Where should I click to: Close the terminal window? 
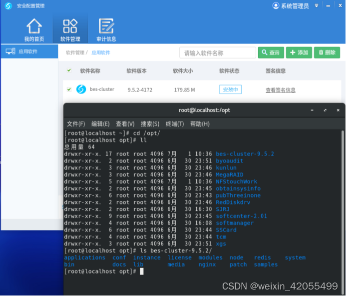338,110
